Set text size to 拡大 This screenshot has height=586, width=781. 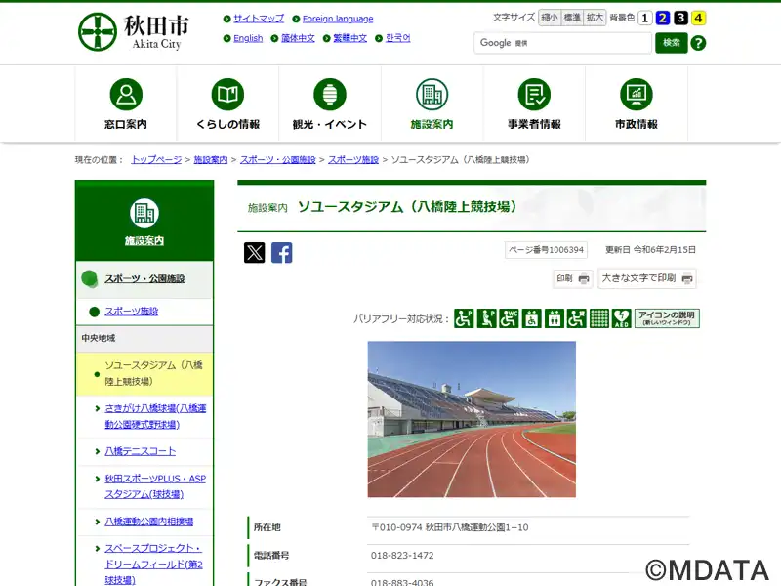596,18
